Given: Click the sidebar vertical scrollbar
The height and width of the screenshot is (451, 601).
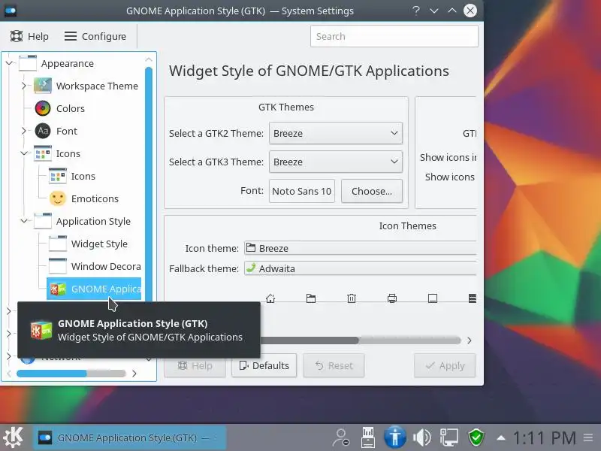Looking at the screenshot, I should coord(149,184).
